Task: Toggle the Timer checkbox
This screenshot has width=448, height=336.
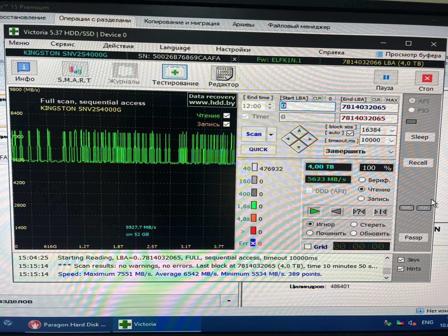Action: [245, 116]
